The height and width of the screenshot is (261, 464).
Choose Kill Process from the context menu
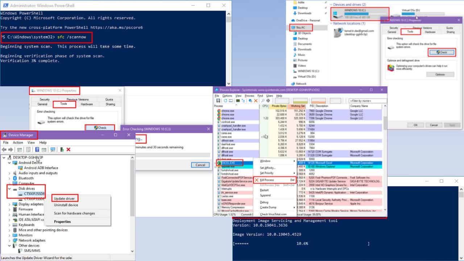point(274,180)
